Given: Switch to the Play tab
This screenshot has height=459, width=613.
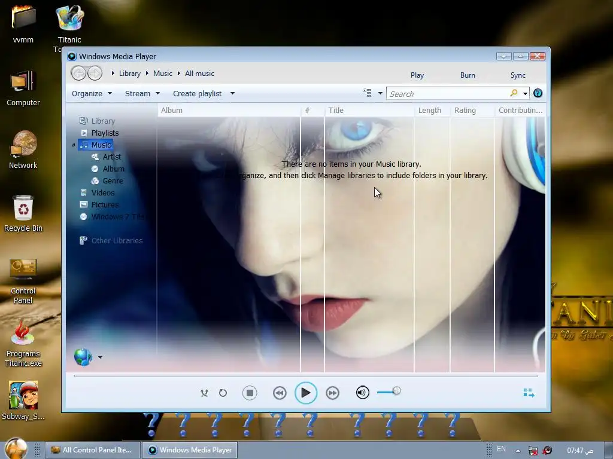Looking at the screenshot, I should [x=417, y=75].
